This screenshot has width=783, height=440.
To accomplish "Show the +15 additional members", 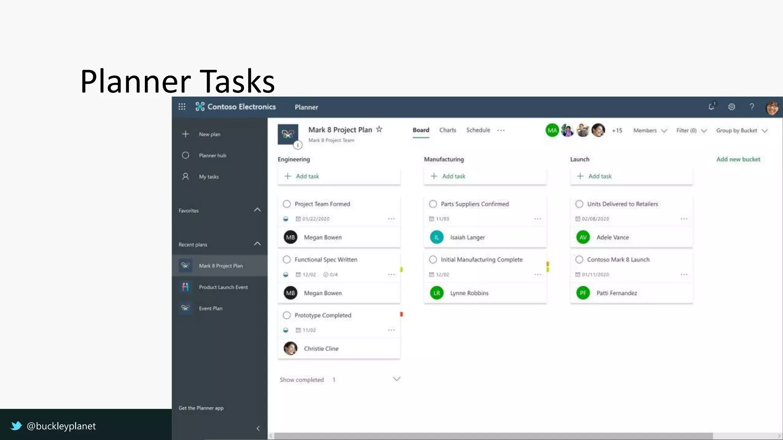I will pos(617,131).
